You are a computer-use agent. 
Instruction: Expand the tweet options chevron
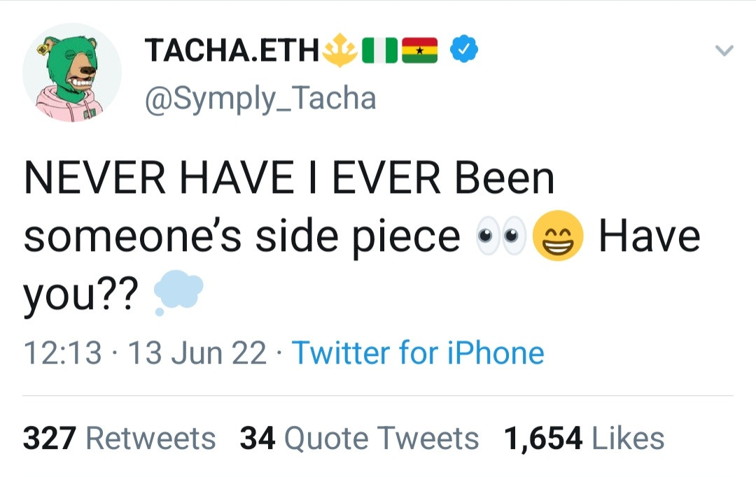pos(724,51)
